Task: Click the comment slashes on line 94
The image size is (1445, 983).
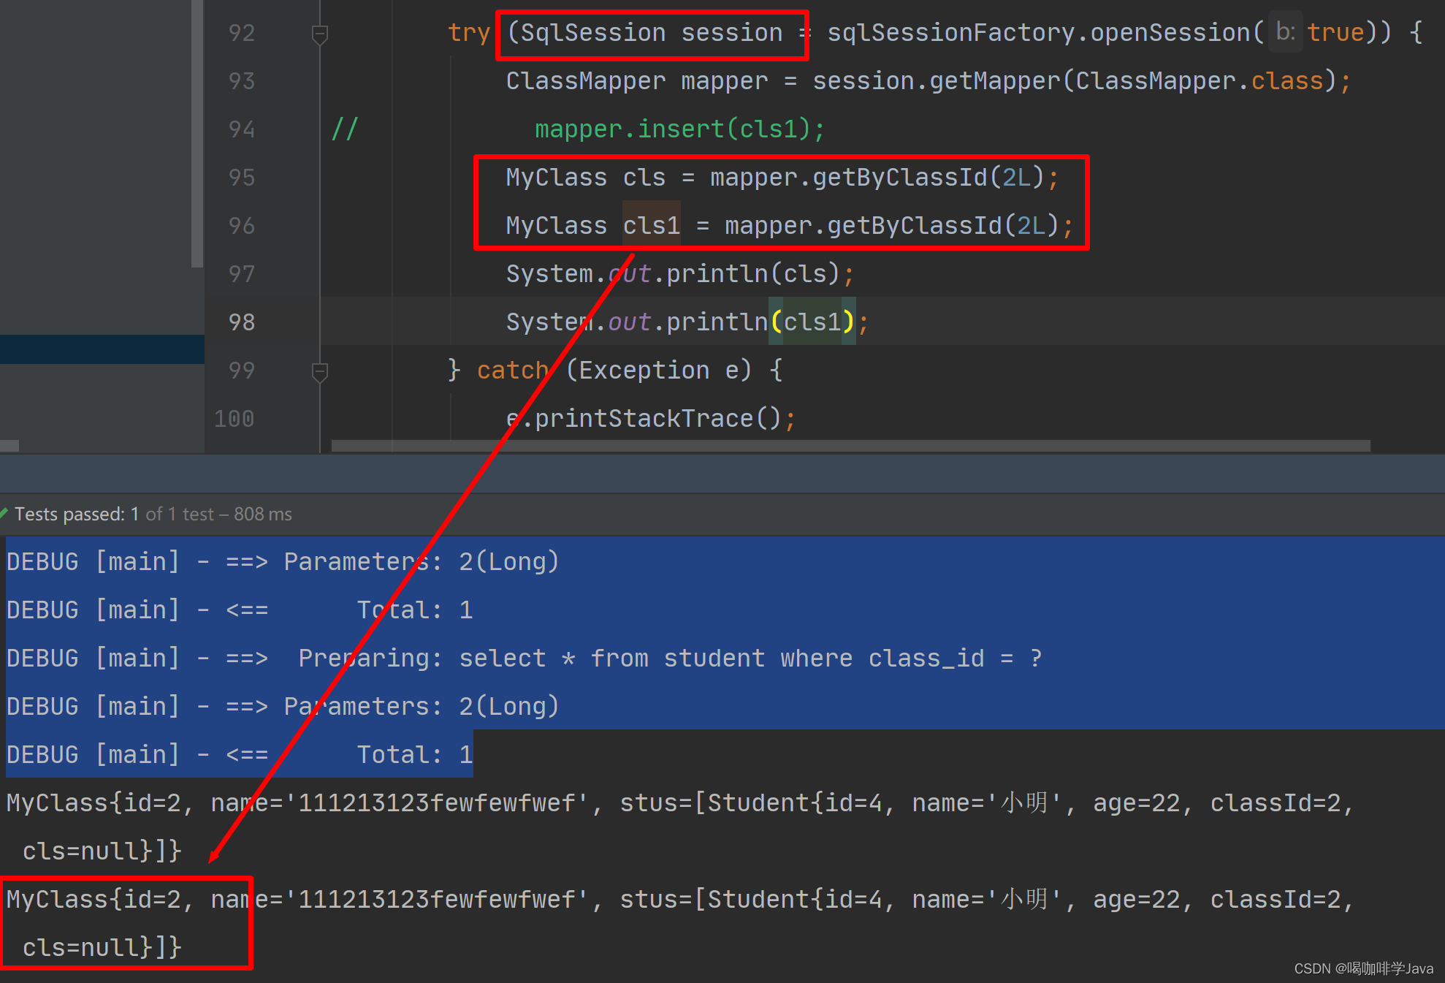Action: click(x=344, y=129)
